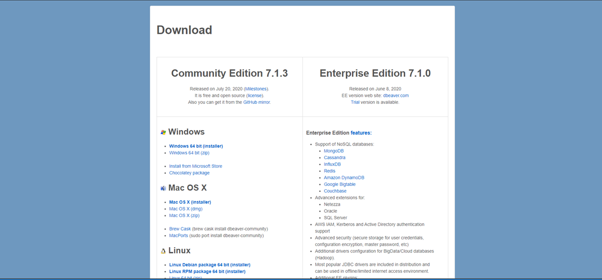Screen dimensions: 602x280
Task: Open Chocolatey package link
Action: tap(189, 173)
